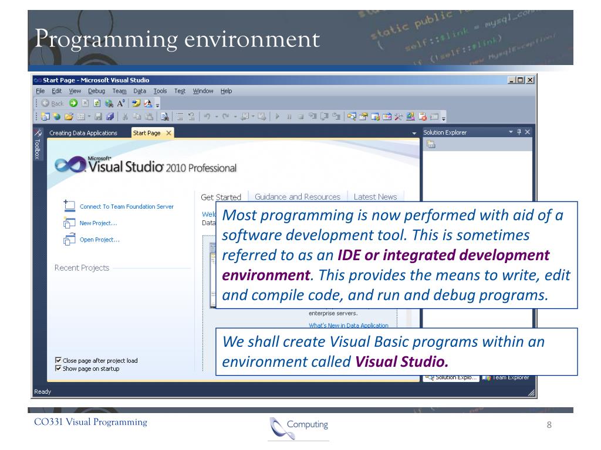Screen dimensions: 601x450
Task: Open the Help menu
Action: coord(226,91)
